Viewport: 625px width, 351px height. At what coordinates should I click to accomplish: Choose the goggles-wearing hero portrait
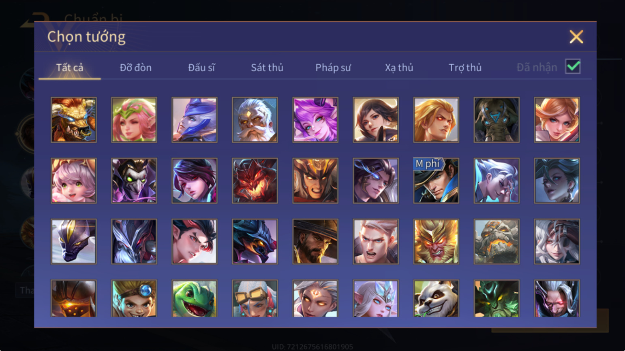[x=255, y=298]
